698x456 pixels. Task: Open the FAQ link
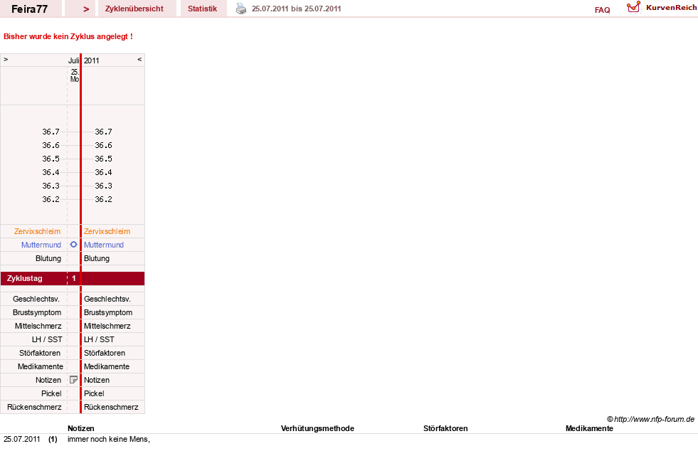point(602,10)
